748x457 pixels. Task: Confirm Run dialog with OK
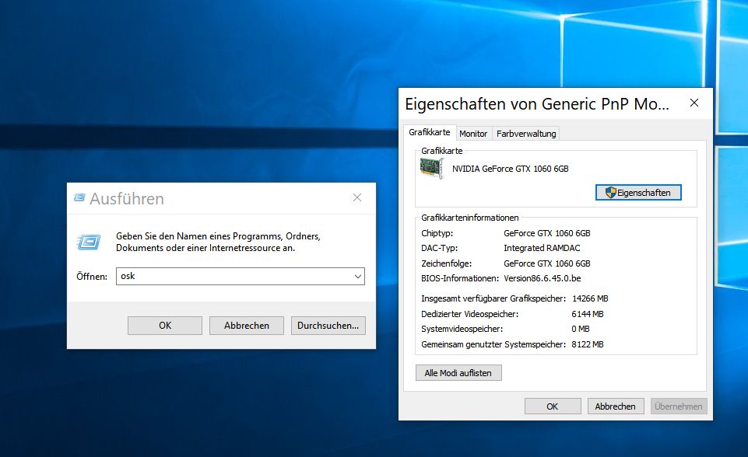(x=164, y=326)
